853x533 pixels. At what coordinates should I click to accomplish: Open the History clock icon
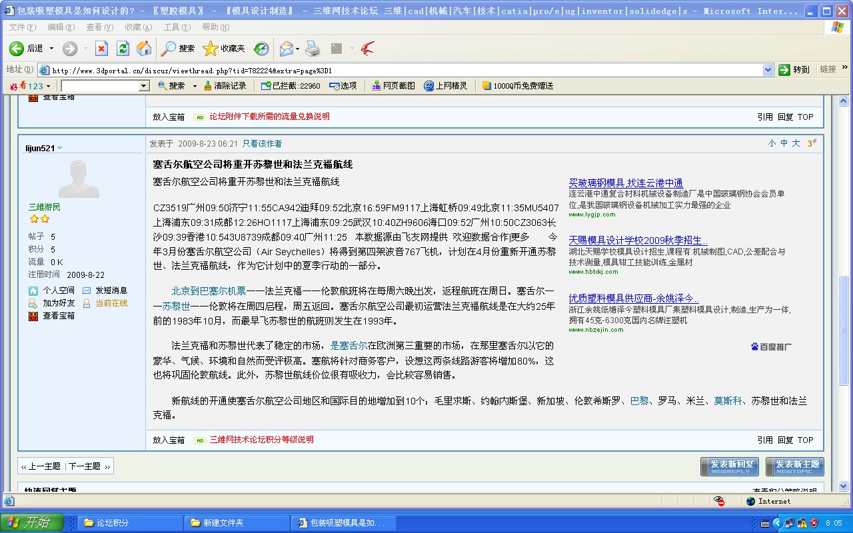coord(261,48)
